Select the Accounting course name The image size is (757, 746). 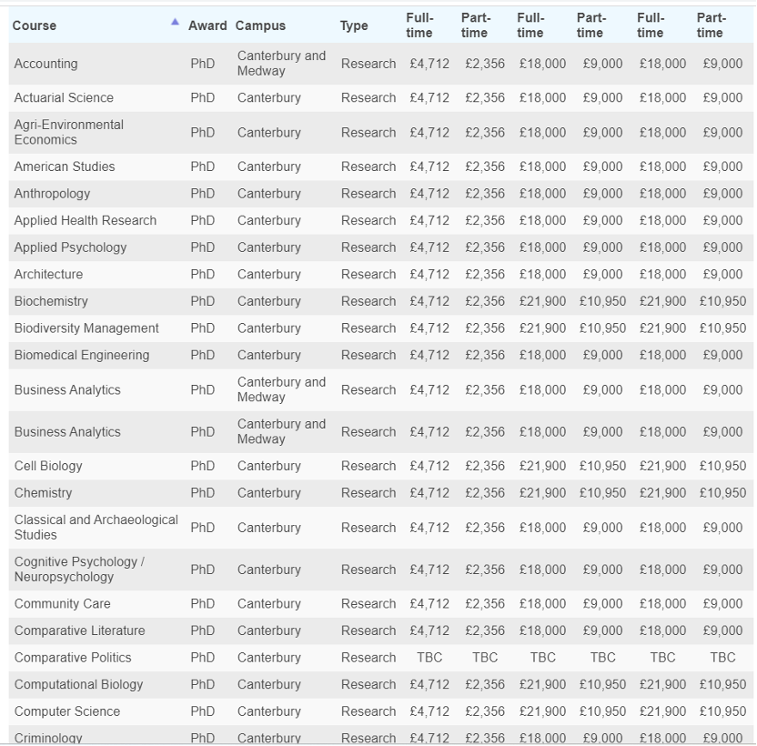(x=45, y=64)
